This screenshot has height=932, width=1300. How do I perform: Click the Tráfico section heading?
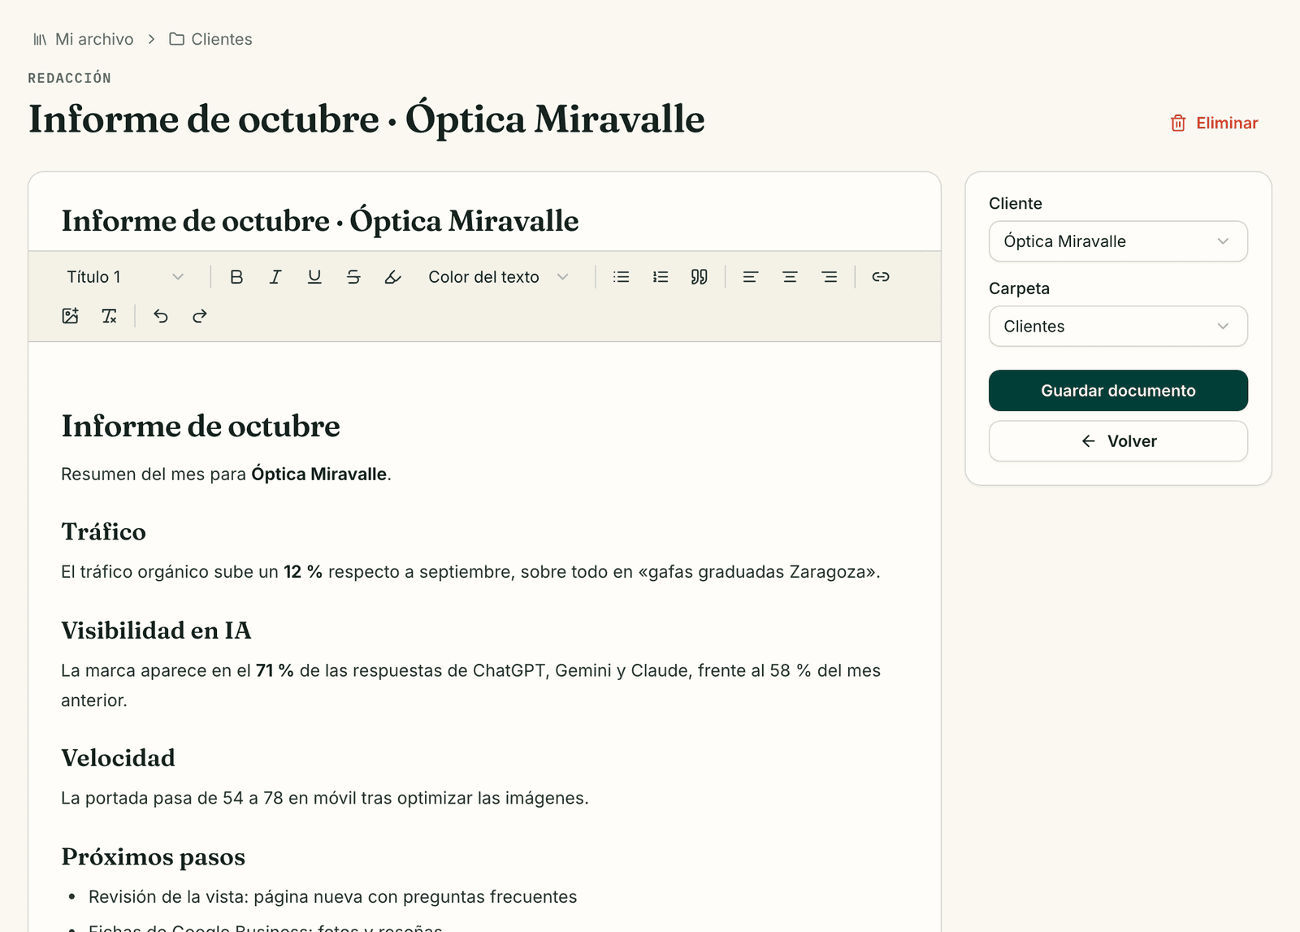point(103,531)
